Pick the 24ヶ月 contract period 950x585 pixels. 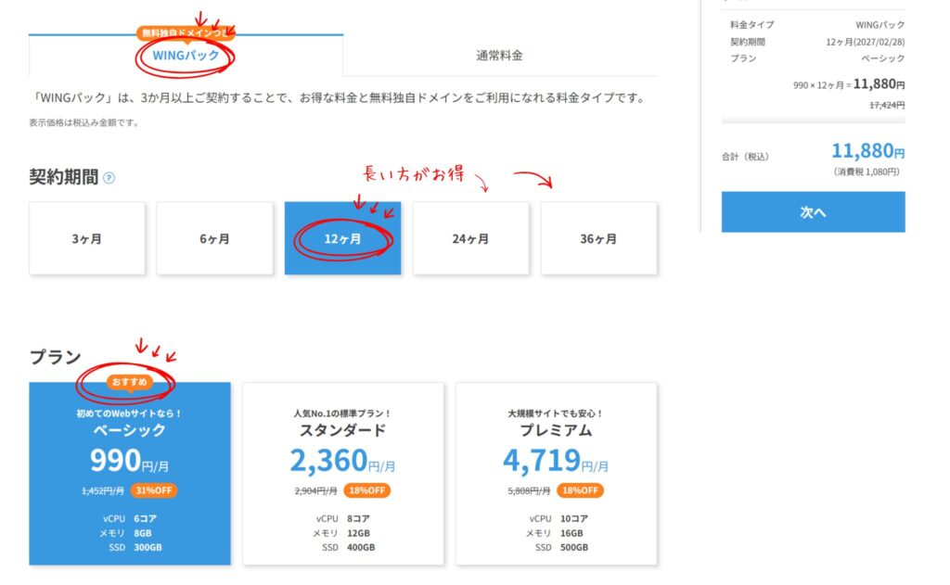[470, 238]
